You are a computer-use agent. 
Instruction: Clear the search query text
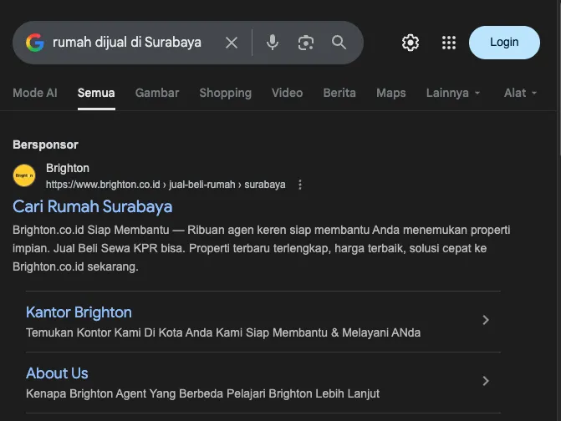(x=232, y=43)
